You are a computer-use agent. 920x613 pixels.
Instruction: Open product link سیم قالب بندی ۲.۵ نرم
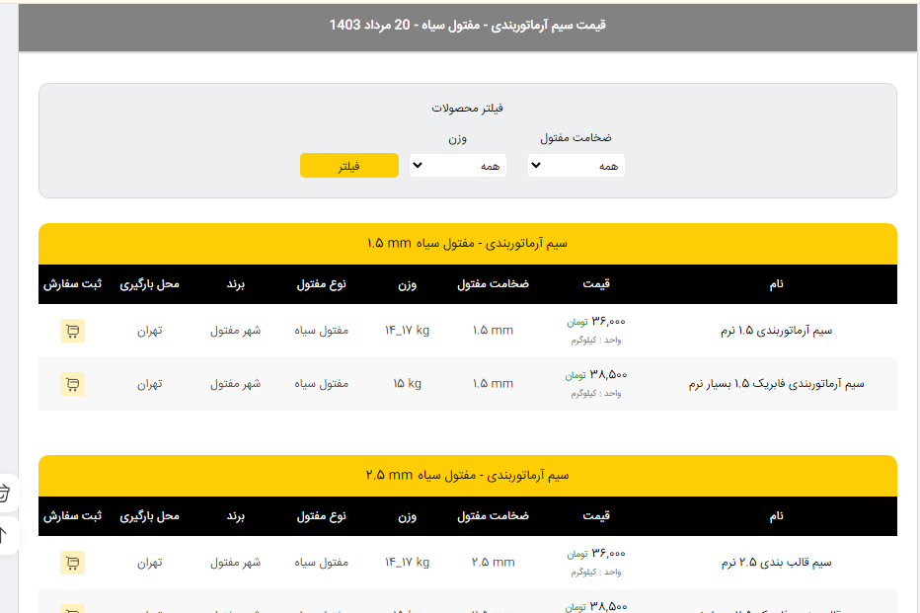[x=776, y=563]
